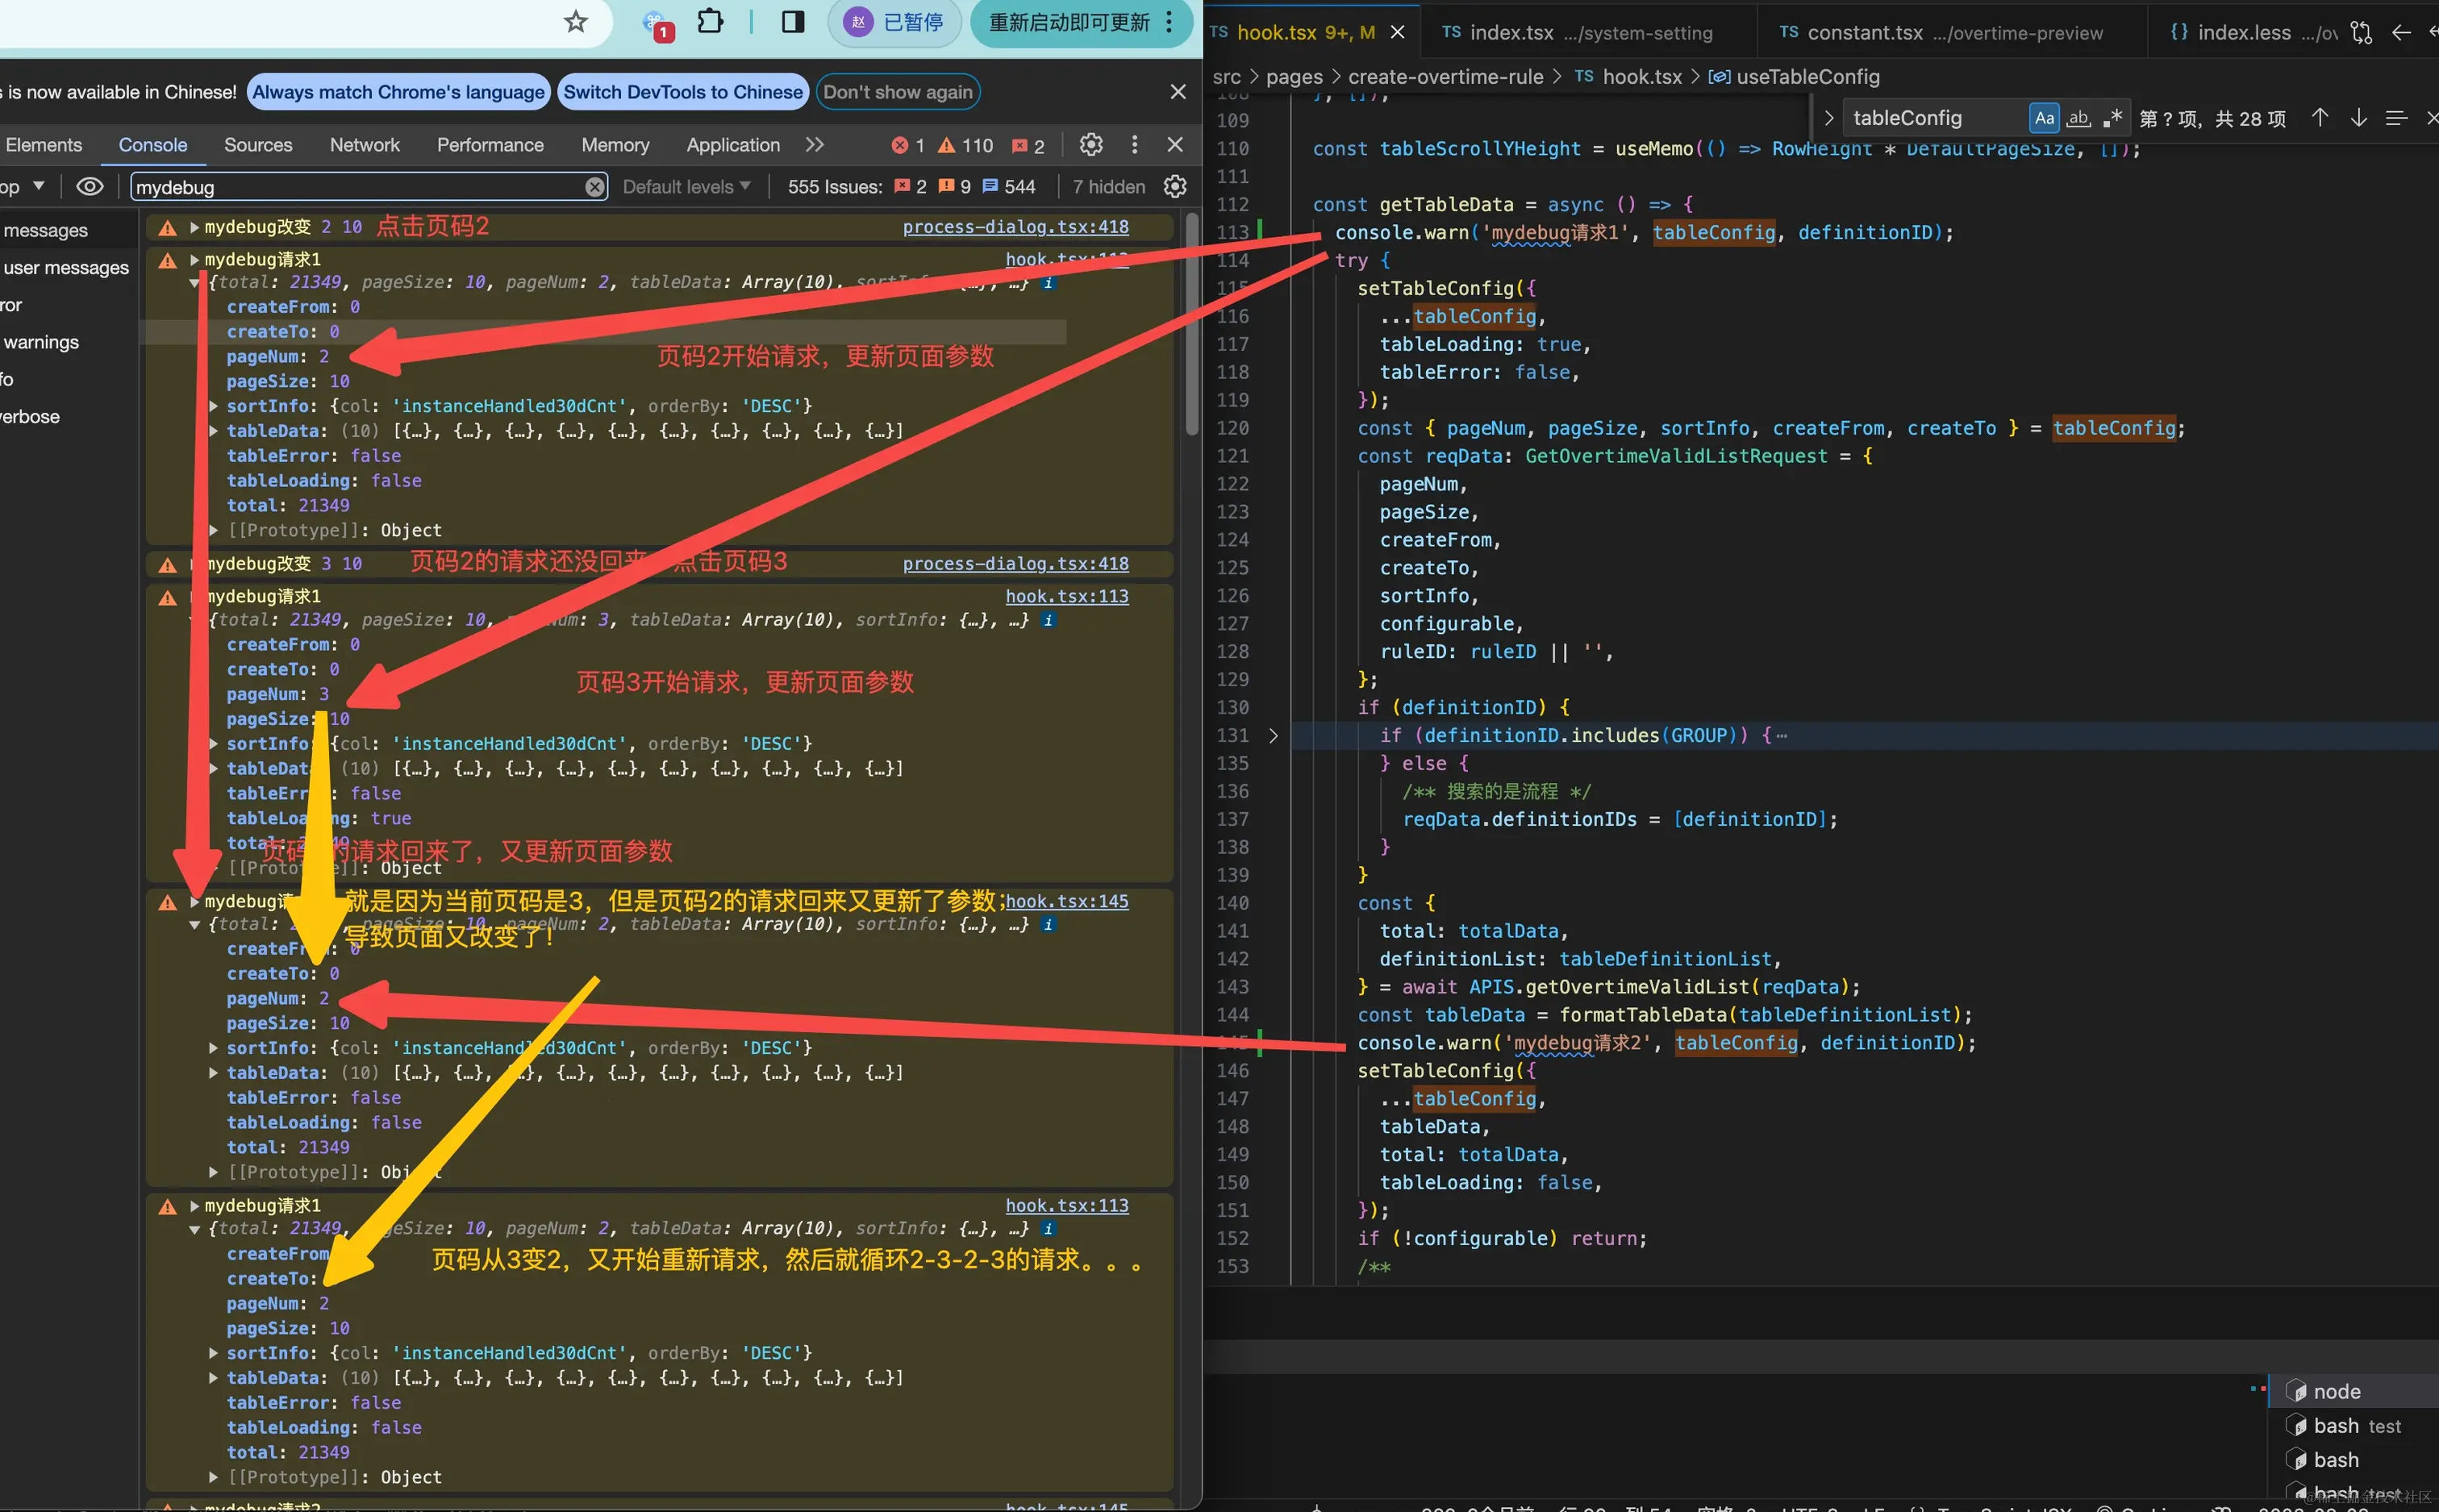
Task: Show more DevTools tabs chevron
Action: point(815,145)
